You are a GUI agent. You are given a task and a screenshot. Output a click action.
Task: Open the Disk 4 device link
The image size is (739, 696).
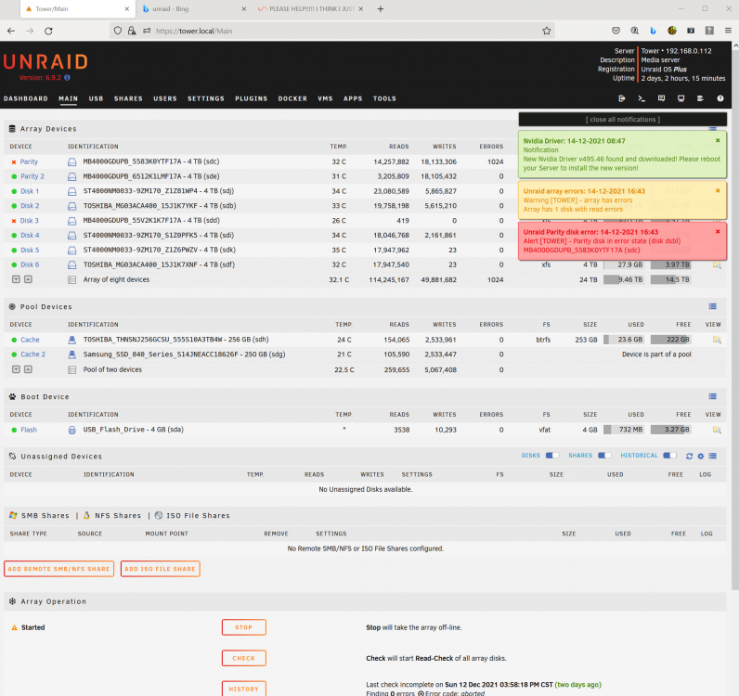pyautogui.click(x=30, y=235)
